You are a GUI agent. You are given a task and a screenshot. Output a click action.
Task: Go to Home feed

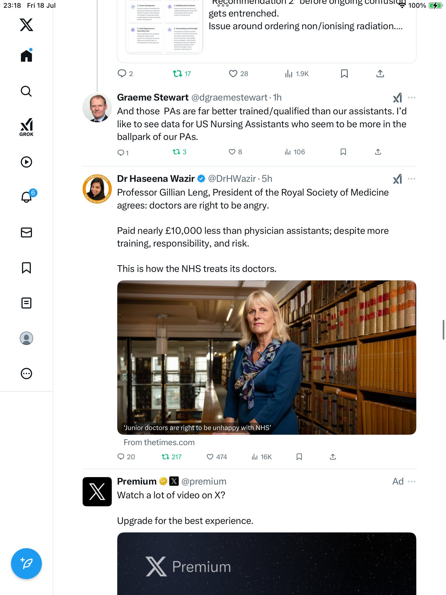click(x=26, y=55)
